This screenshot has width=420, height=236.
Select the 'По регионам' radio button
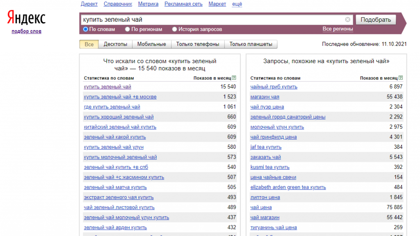(128, 29)
